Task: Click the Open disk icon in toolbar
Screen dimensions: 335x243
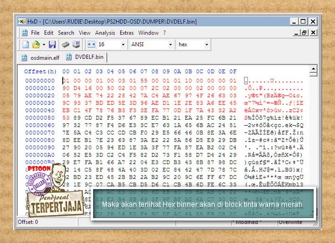Action: click(76, 44)
